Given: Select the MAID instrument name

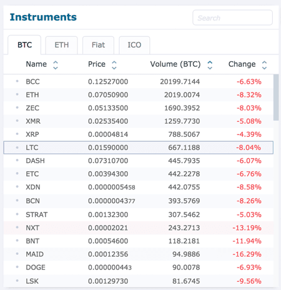Looking at the screenshot, I should tap(35, 254).
